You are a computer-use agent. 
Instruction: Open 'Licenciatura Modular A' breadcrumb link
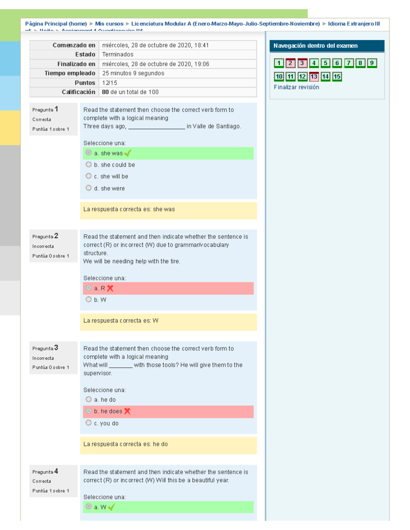click(225, 24)
